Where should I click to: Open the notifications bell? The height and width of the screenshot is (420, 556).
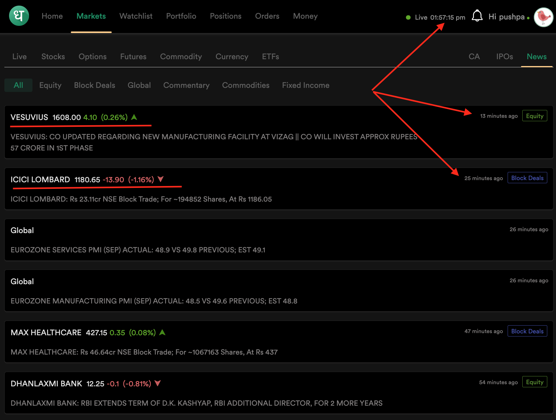[x=477, y=16]
